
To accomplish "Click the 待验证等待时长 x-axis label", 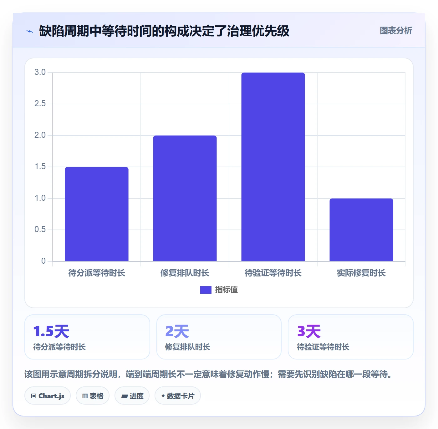I will tap(273, 273).
